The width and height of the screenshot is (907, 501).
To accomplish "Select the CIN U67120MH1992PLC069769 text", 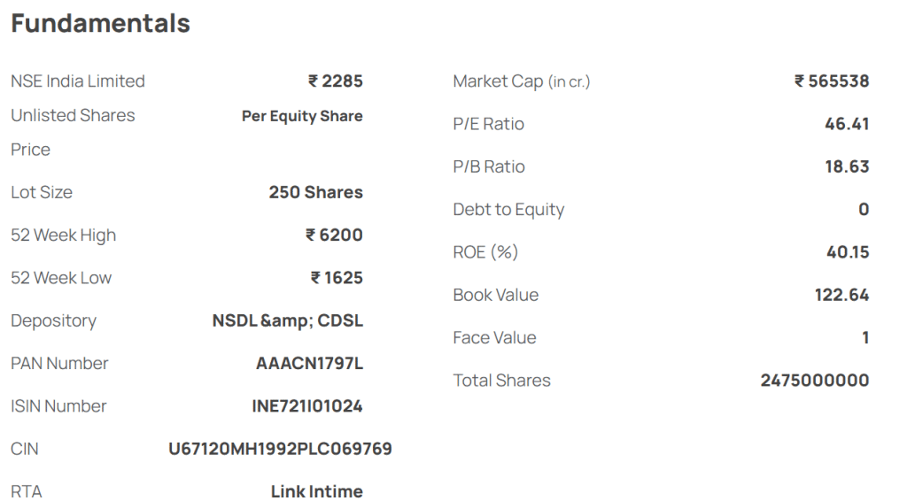I will click(x=280, y=449).
